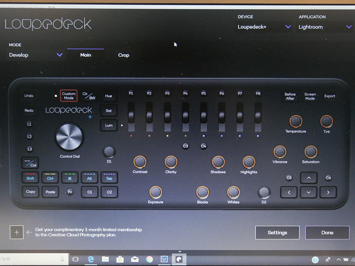355x266 pixels.
Task: Select the D2 dial
Action: click(x=264, y=192)
